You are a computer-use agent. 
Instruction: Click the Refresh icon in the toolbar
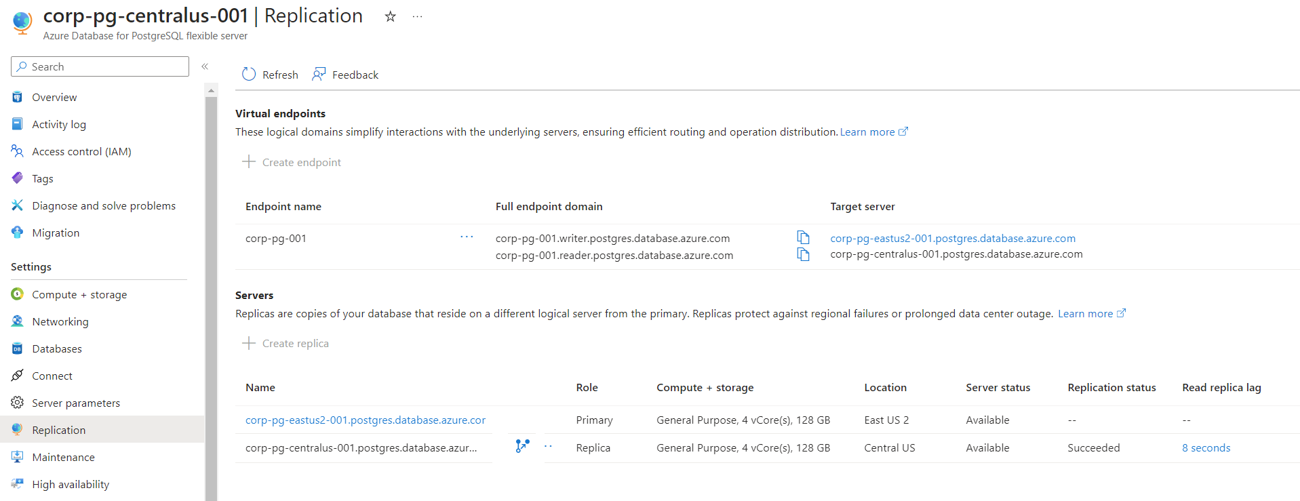(x=250, y=75)
